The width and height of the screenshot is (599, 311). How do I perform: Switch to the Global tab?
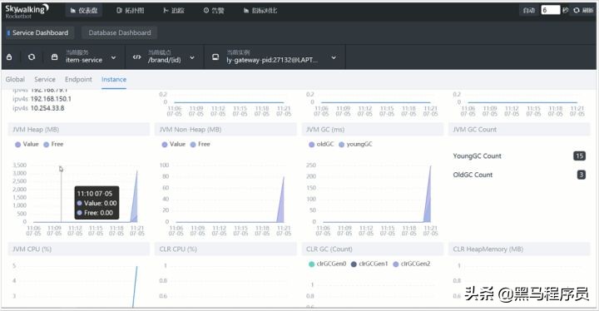tap(15, 80)
